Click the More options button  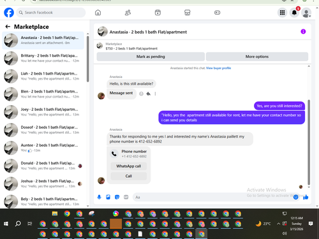(x=257, y=57)
